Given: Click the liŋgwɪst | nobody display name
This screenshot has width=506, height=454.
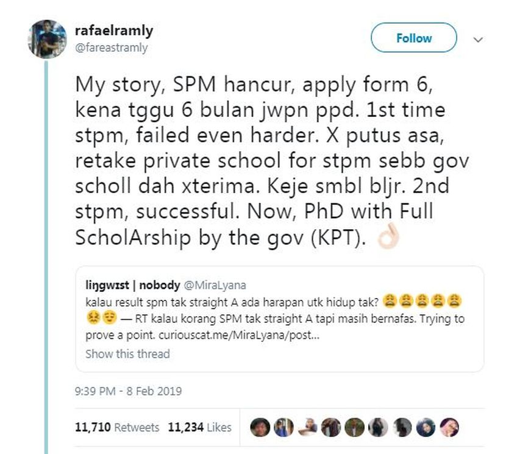Looking at the screenshot, I should pos(132,285).
